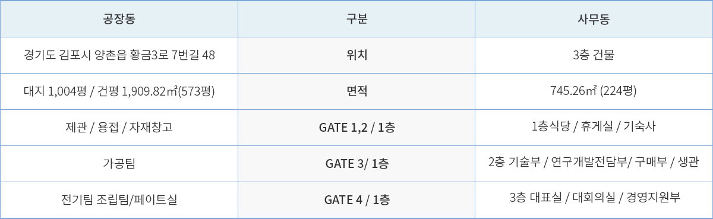Click the 3층 대표실 / 대회의실 cell
Screen dimensions: 713x219
tap(594, 199)
